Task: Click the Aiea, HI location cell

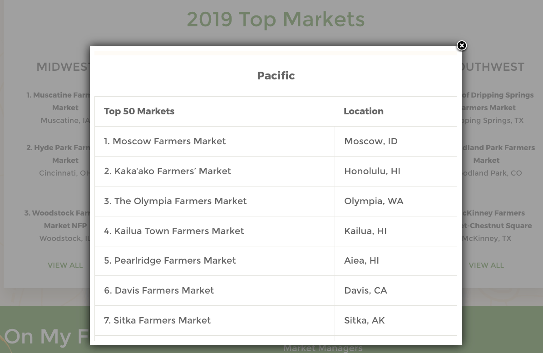Action: tap(361, 260)
